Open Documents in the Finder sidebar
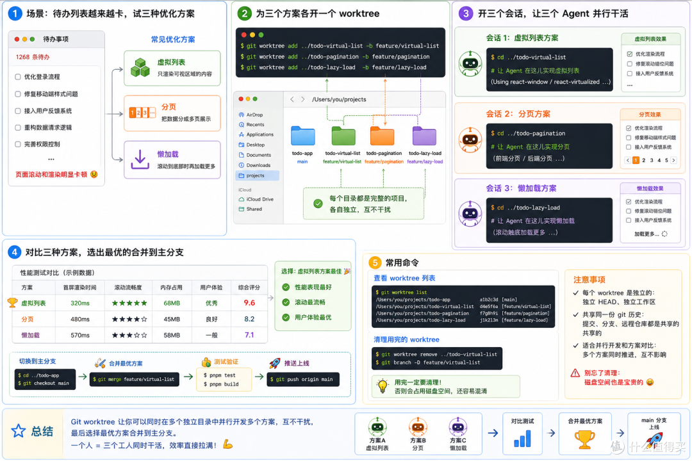The image size is (692, 461). coord(254,155)
